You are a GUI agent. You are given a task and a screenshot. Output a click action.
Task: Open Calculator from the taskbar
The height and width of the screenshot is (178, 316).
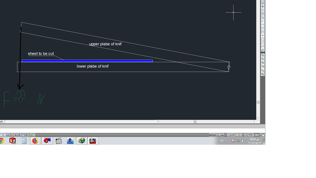click(x=24, y=141)
